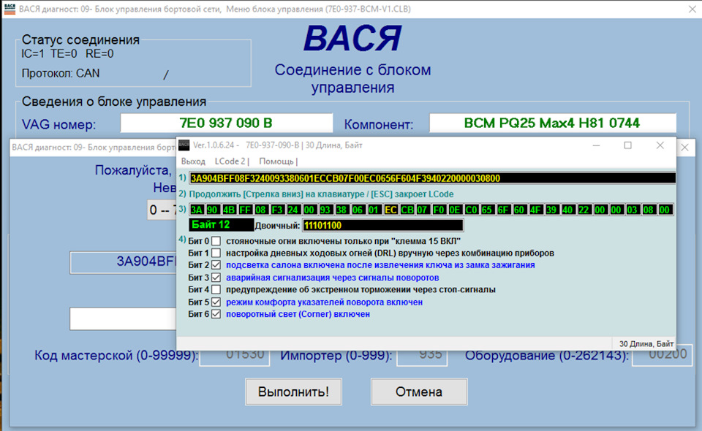
Task: Uncheck Бит 2 interior lighting after key removal
Action: pos(216,265)
